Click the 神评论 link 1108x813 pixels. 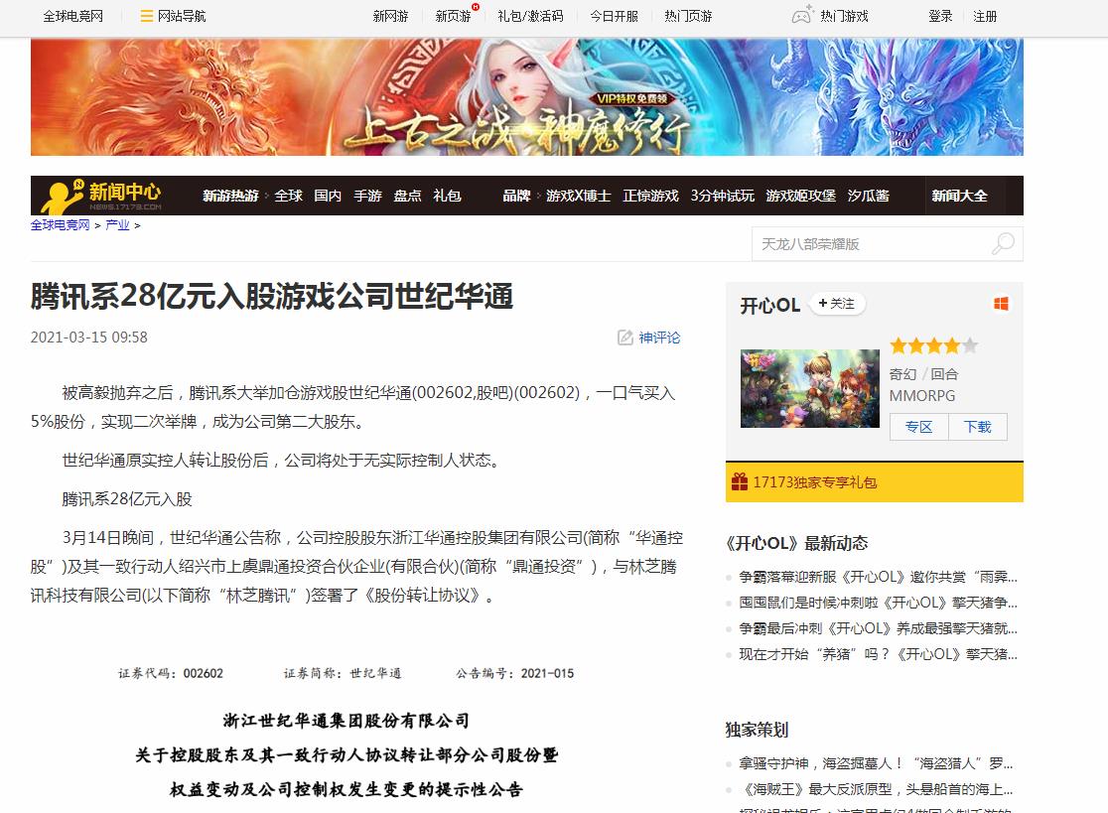click(x=659, y=338)
